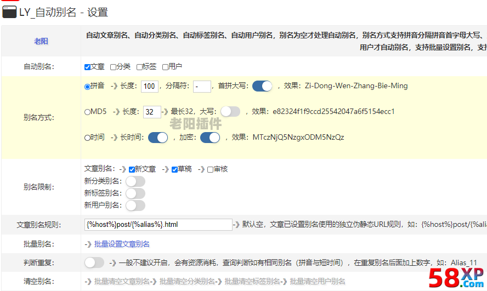Check the 用户 auto-alias checkbox
Image resolution: width=487 pixels, height=291 pixels.
pos(166,67)
